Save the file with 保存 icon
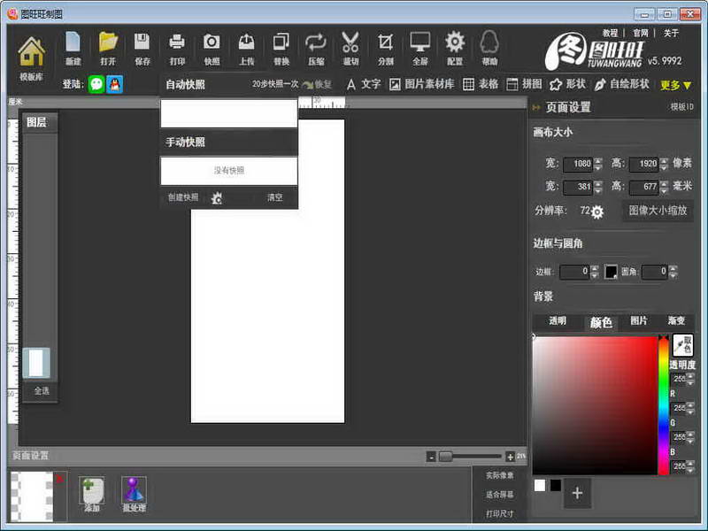 tap(142, 49)
